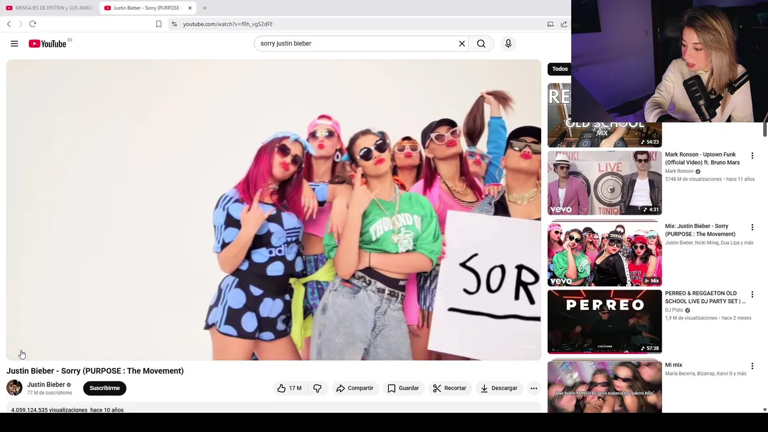
Task: Open options menu for Uptown Funk video
Action: [x=752, y=156]
